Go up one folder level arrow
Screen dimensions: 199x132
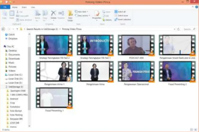[x=17, y=29]
